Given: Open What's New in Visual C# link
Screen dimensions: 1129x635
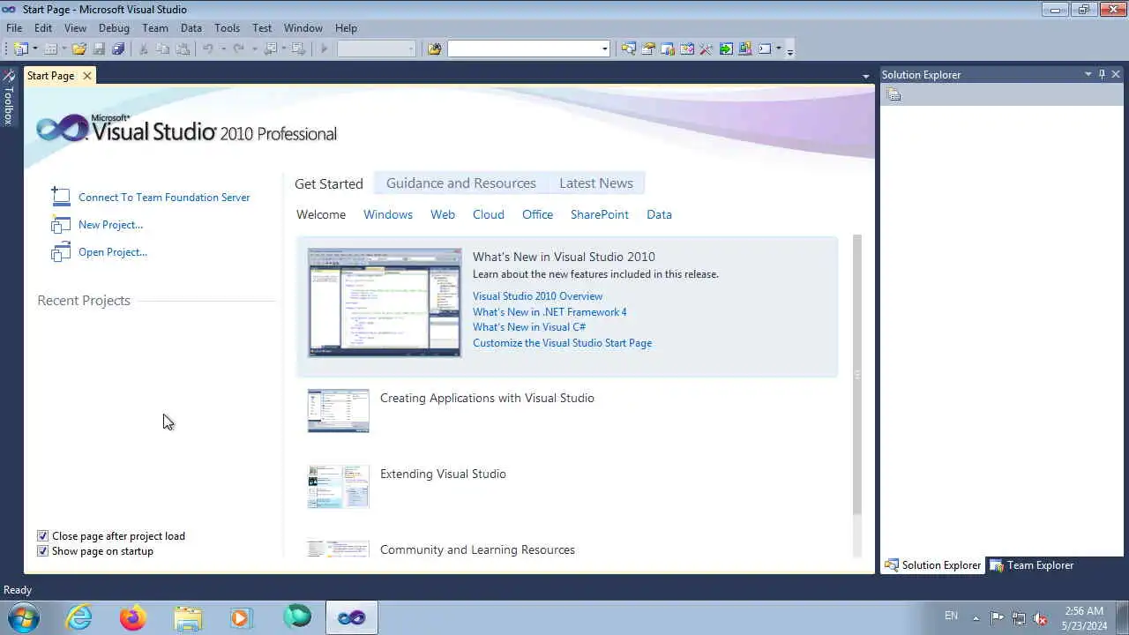Looking at the screenshot, I should (x=529, y=327).
